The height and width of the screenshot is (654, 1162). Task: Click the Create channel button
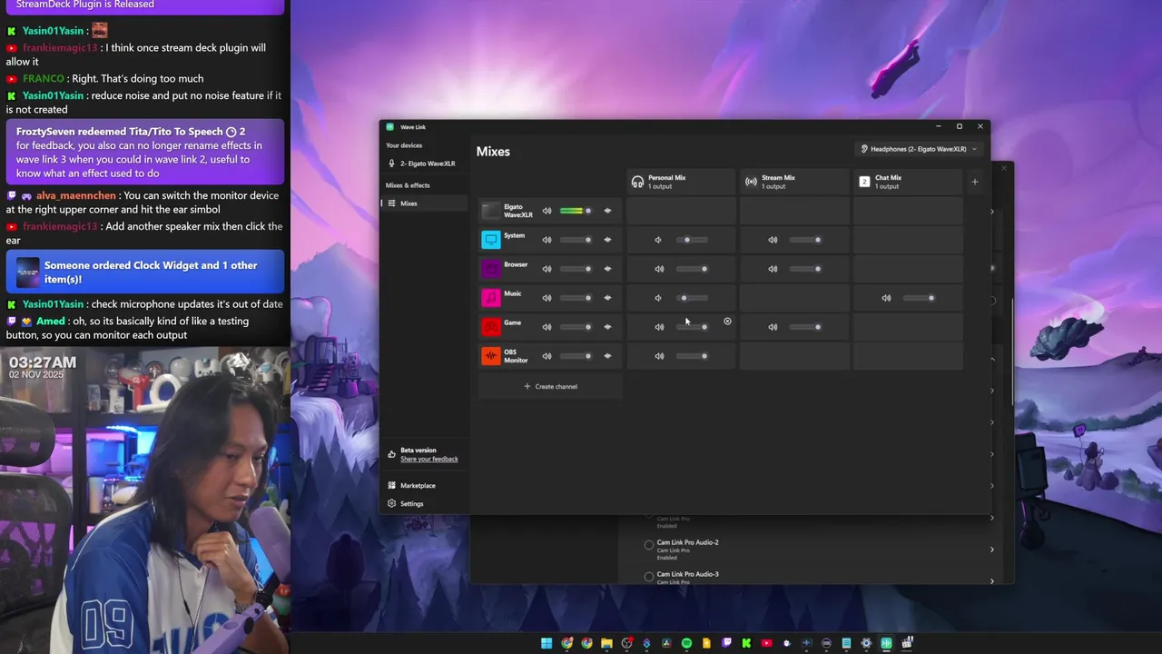(551, 387)
